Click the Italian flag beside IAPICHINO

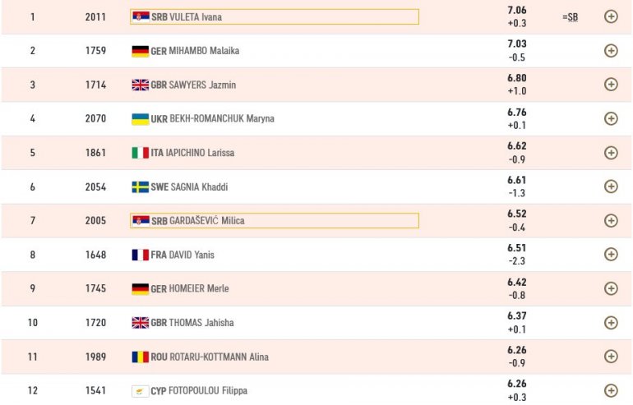click(140, 153)
